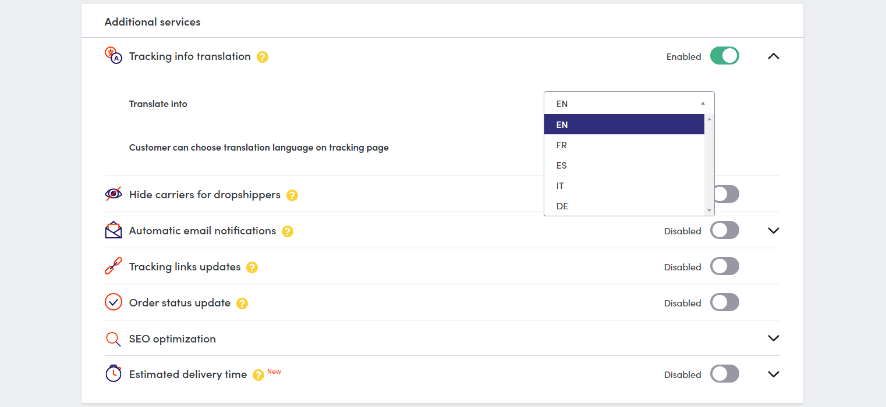Click the crossed-eye Hide carriers icon

coord(114,194)
